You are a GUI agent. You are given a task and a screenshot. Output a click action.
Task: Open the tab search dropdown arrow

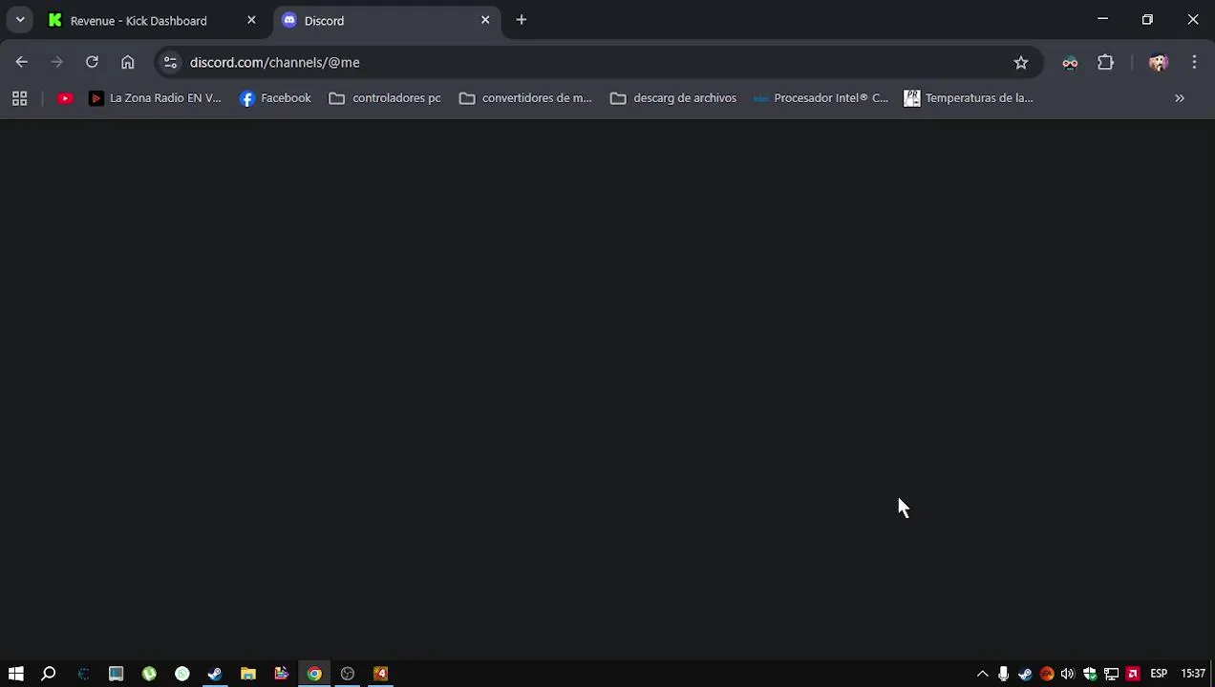click(20, 20)
